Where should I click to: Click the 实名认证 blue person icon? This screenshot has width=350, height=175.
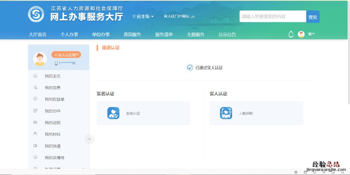(113, 113)
